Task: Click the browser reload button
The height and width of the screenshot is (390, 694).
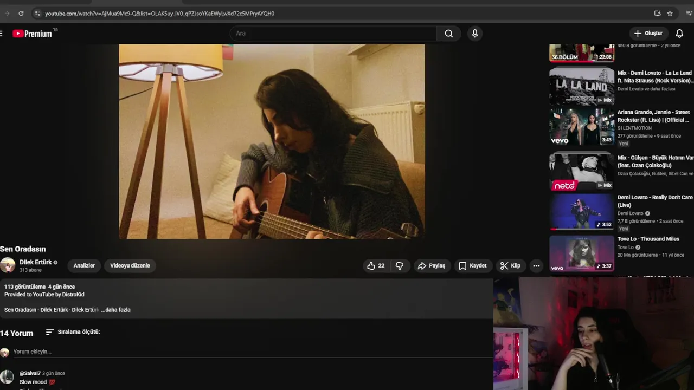Action: 21,13
